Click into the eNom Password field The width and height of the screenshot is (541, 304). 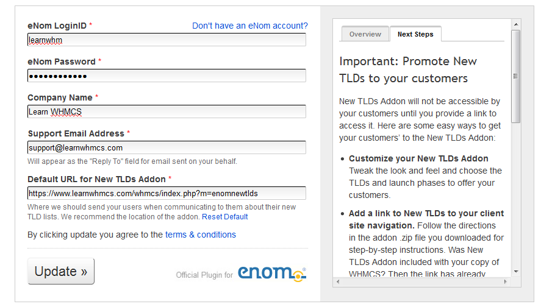point(167,76)
